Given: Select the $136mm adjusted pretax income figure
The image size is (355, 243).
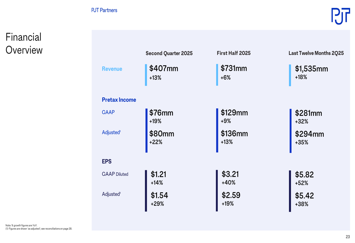Looking at the screenshot, I should [234, 134].
